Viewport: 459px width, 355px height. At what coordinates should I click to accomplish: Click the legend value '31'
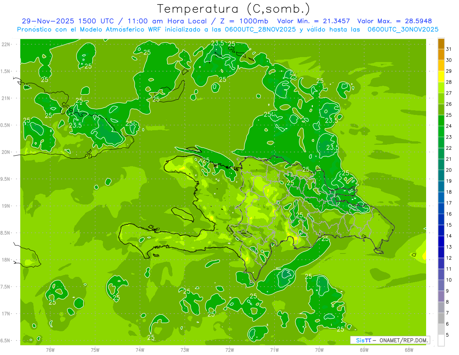449,49
